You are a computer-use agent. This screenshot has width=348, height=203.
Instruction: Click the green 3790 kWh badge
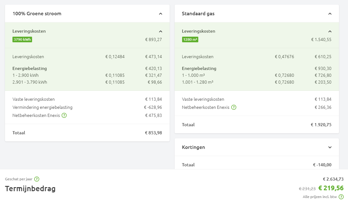(x=22, y=39)
